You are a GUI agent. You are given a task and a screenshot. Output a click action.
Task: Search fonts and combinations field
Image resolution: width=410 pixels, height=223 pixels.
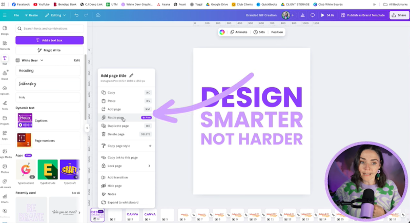[x=49, y=29]
